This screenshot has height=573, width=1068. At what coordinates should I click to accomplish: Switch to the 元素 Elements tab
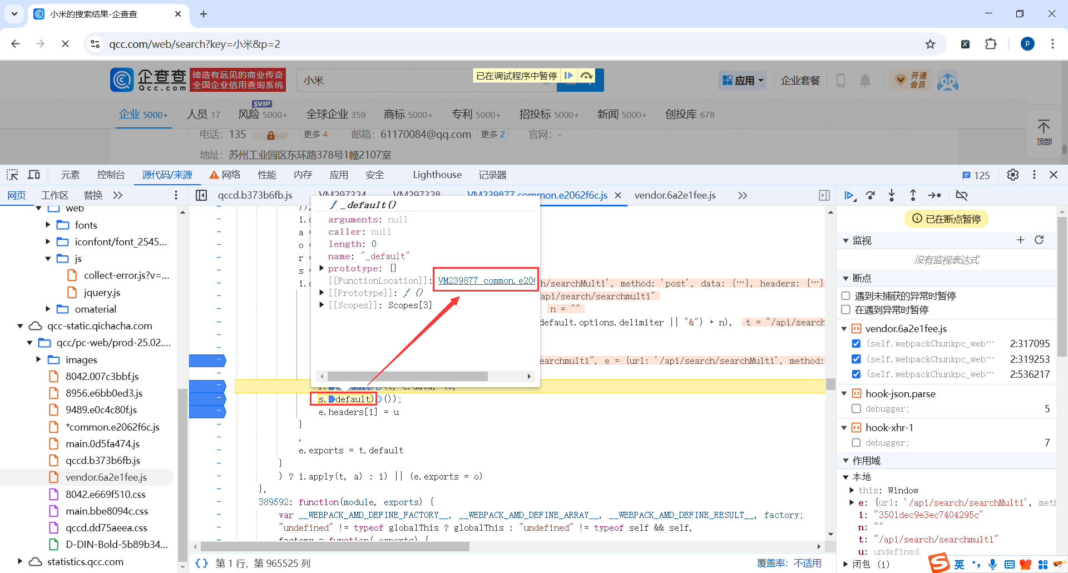(x=70, y=175)
